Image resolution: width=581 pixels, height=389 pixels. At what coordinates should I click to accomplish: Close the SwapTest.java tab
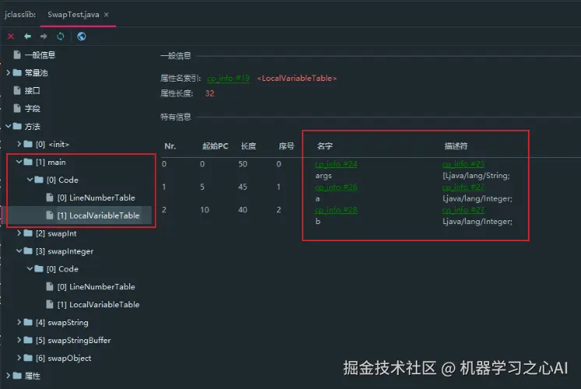[107, 15]
